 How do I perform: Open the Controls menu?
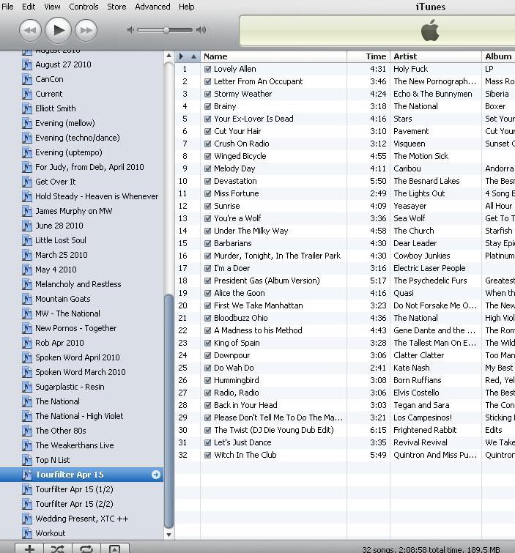84,7
